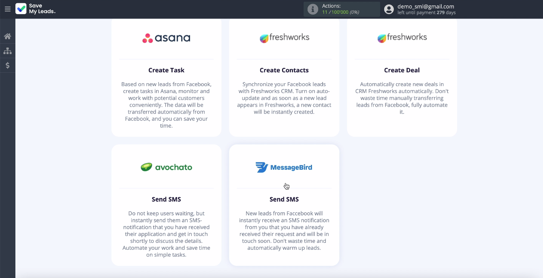Open the hamburger menu

point(7,9)
